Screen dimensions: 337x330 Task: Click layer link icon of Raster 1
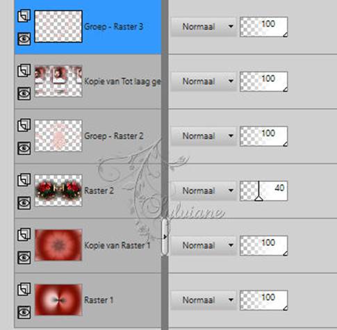(x=24, y=289)
